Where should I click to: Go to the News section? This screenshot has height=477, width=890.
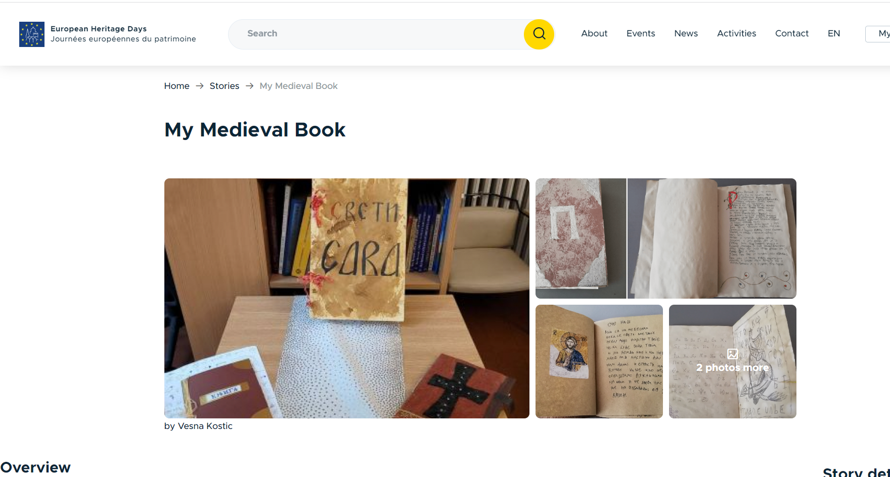point(686,33)
